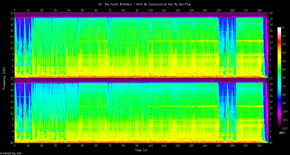The height and width of the screenshot is (155, 290).
Task: Click the 50 second tick on the top time axis
Action: click(83, 10)
